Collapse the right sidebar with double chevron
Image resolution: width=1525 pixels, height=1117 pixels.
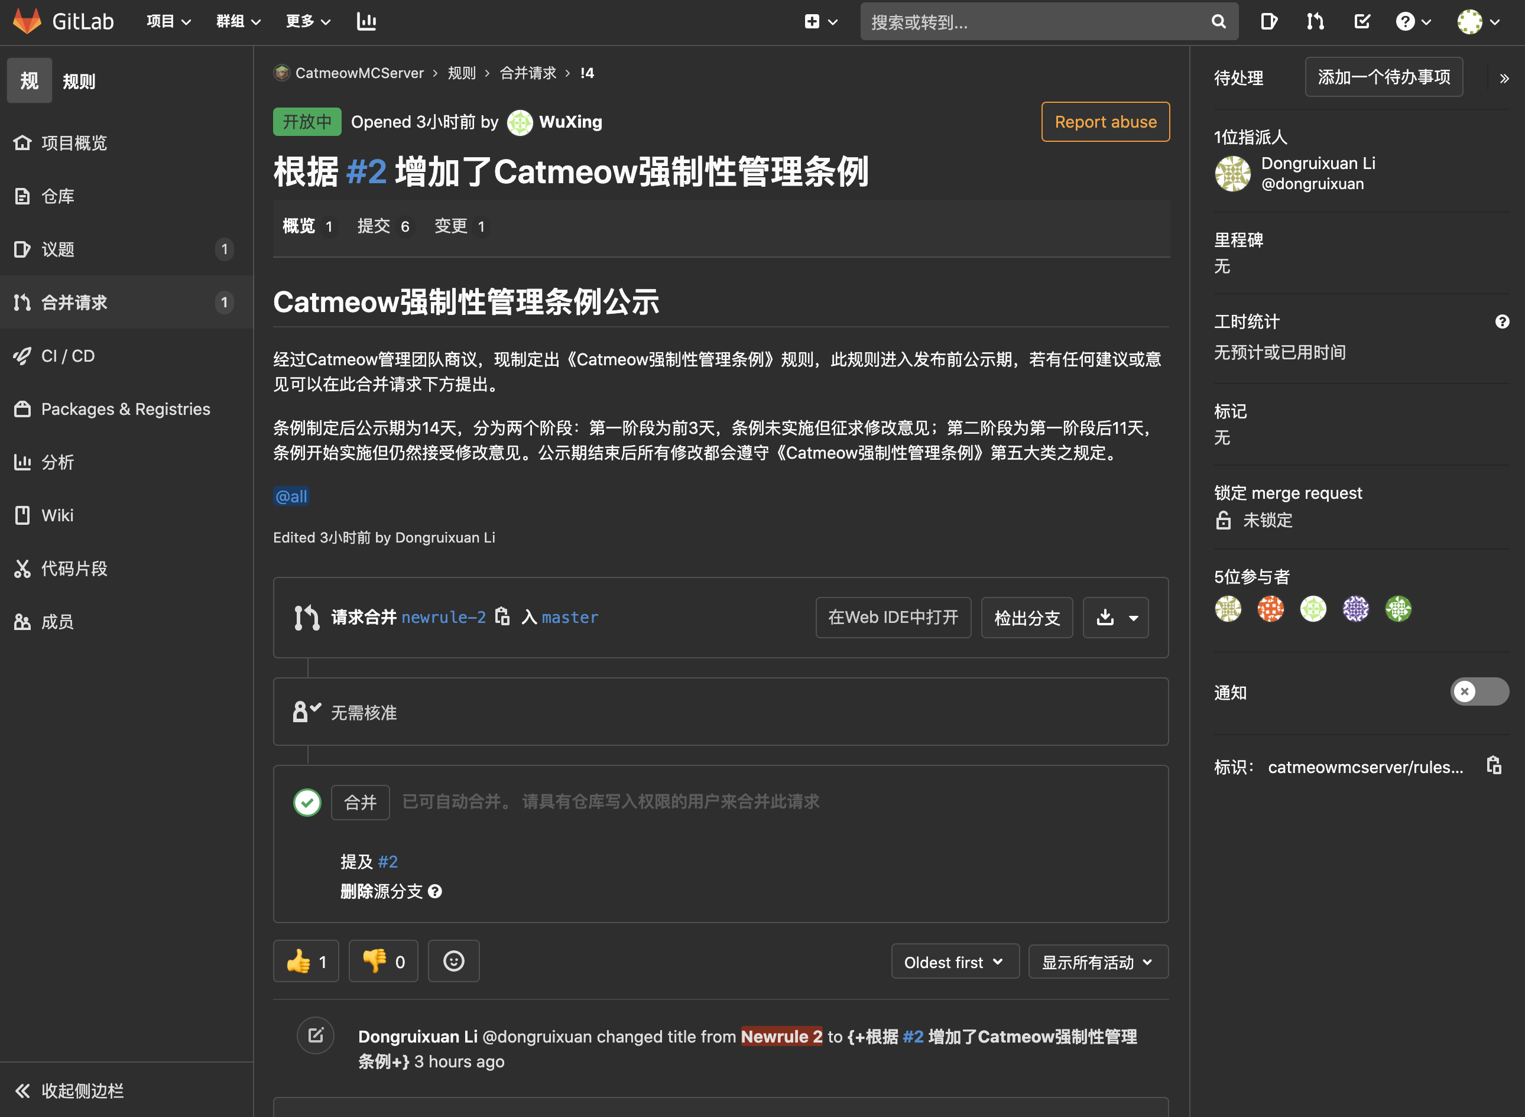point(1504,79)
